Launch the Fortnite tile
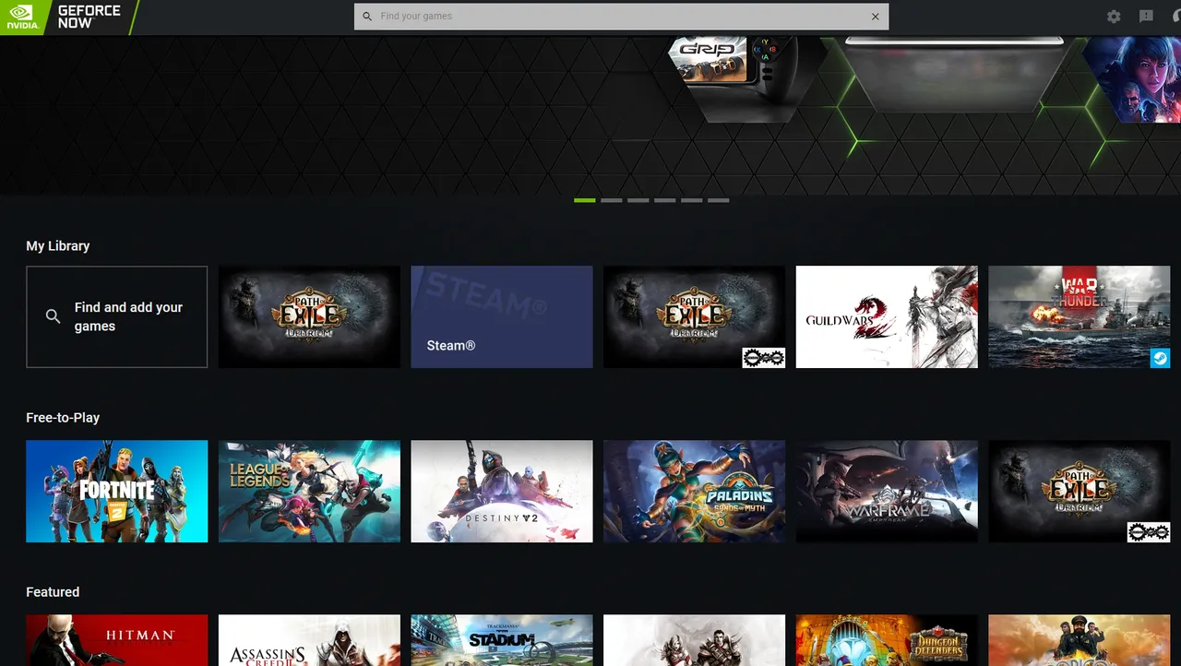This screenshot has width=1181, height=666. coord(117,491)
